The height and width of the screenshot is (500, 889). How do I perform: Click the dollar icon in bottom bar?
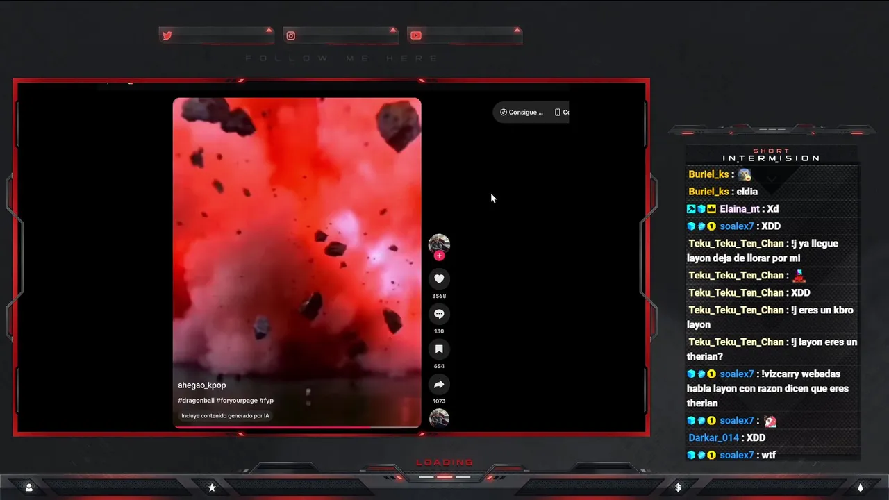(x=678, y=487)
